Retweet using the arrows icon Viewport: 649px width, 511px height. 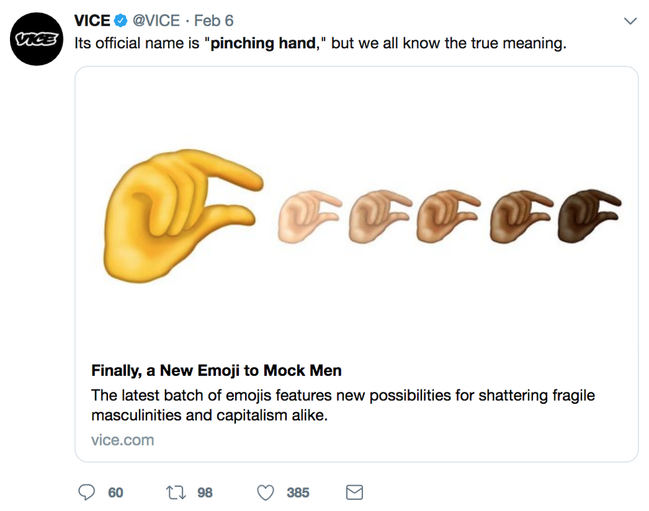(x=177, y=492)
